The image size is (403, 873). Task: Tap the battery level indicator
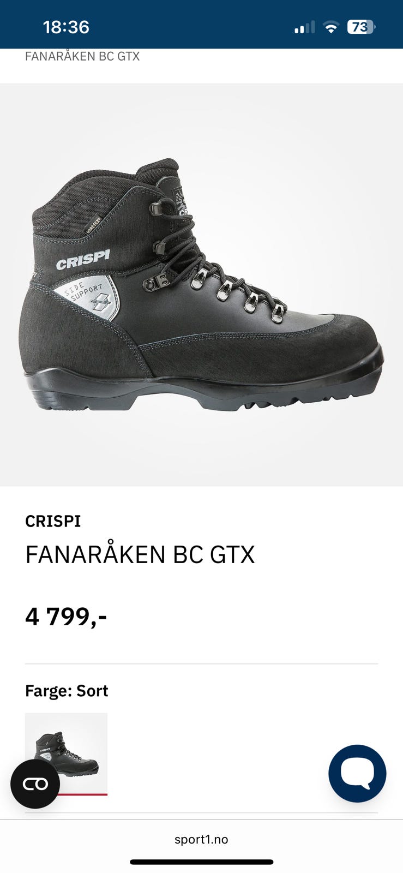click(x=361, y=27)
